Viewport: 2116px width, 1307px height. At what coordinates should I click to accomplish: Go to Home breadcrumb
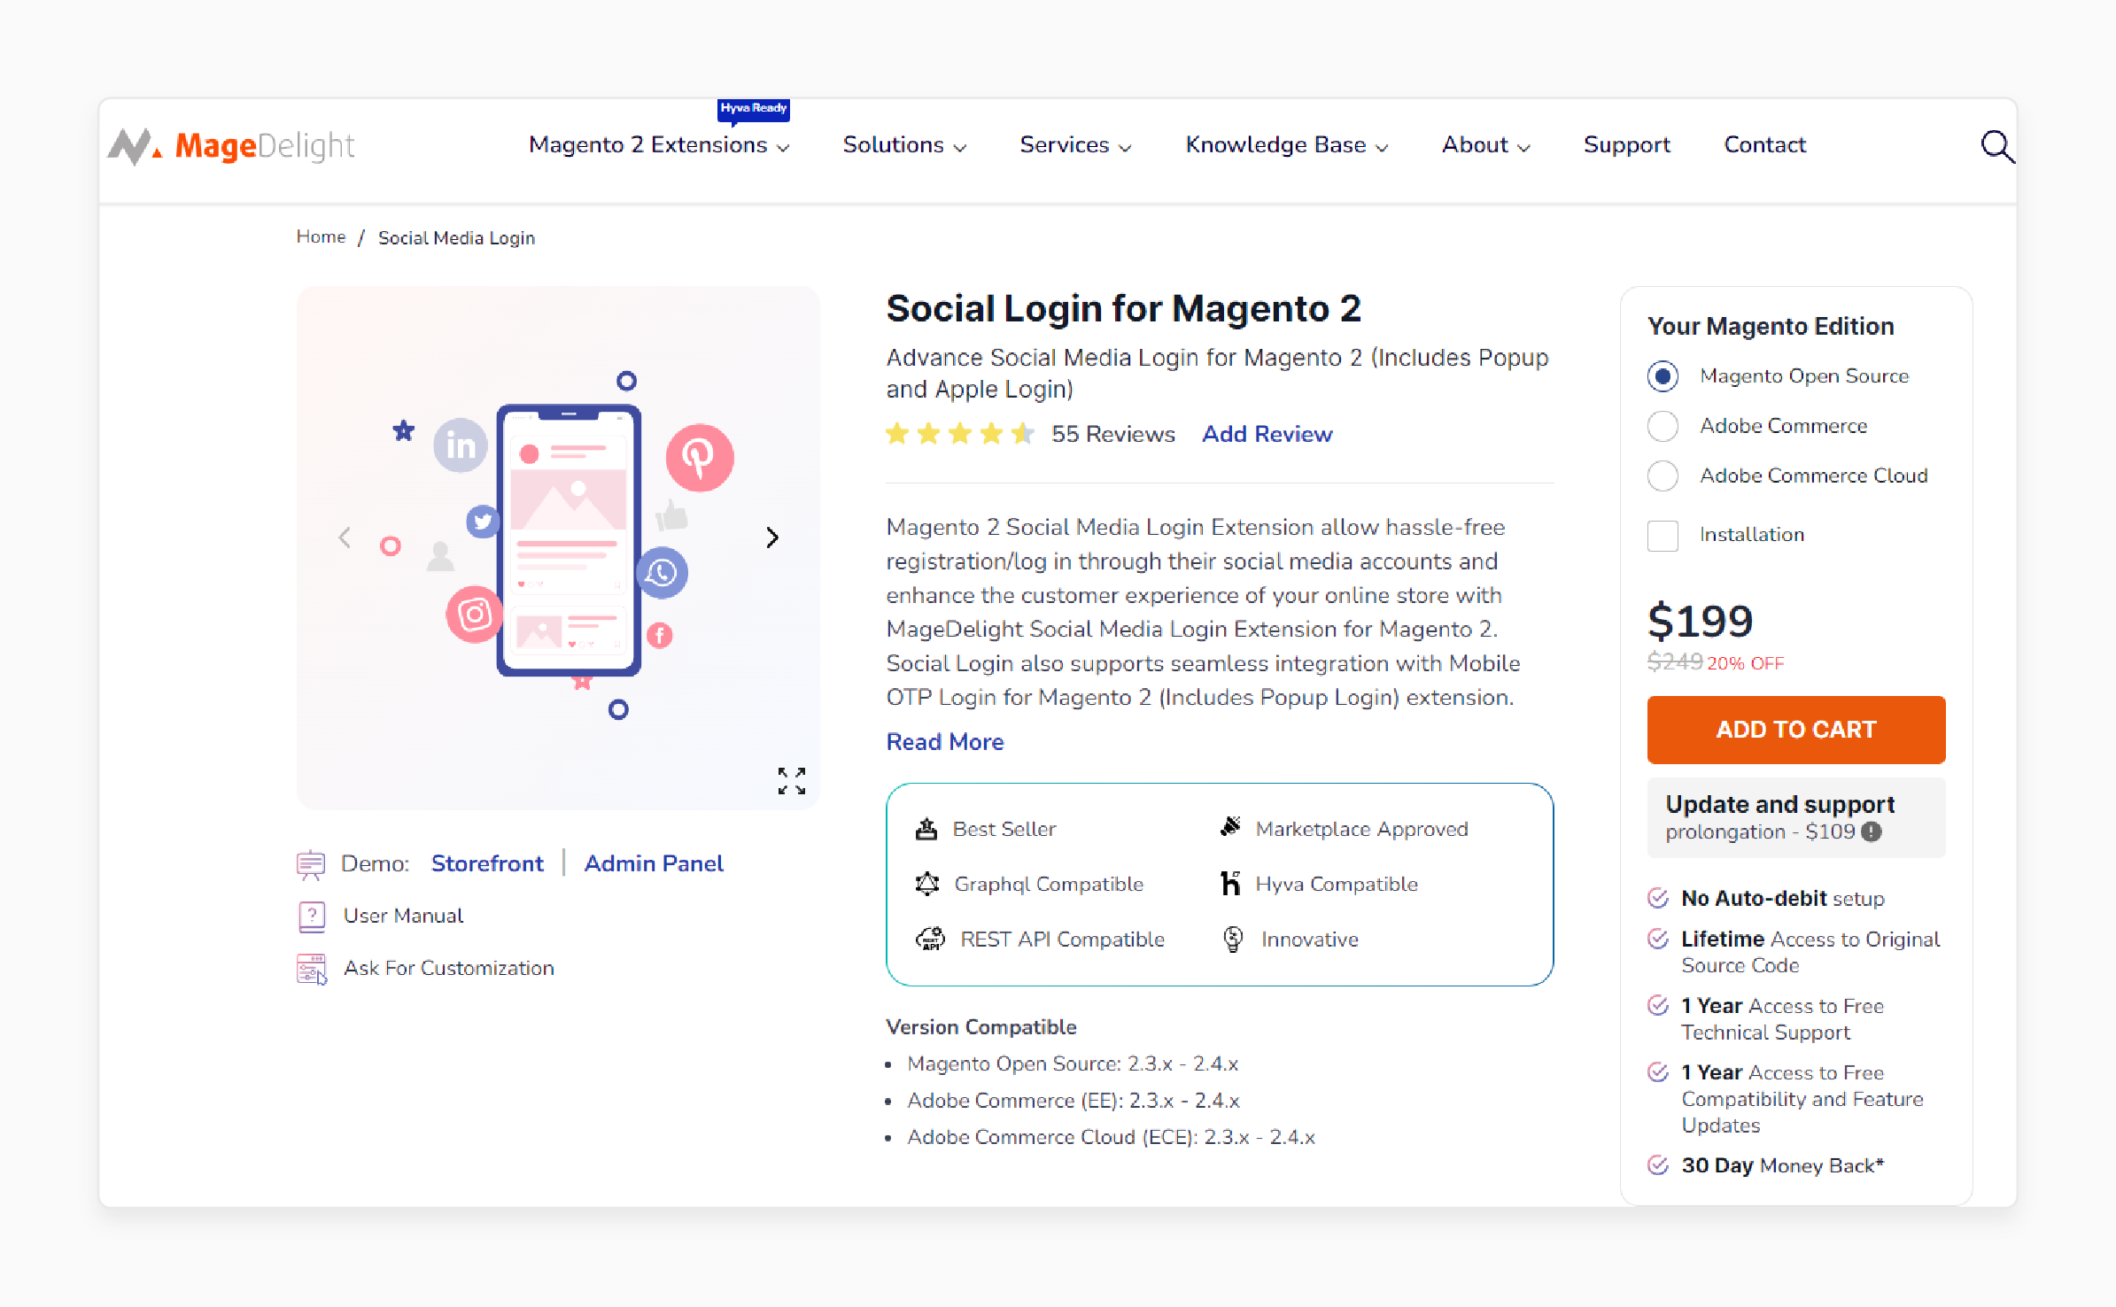pos(321,237)
